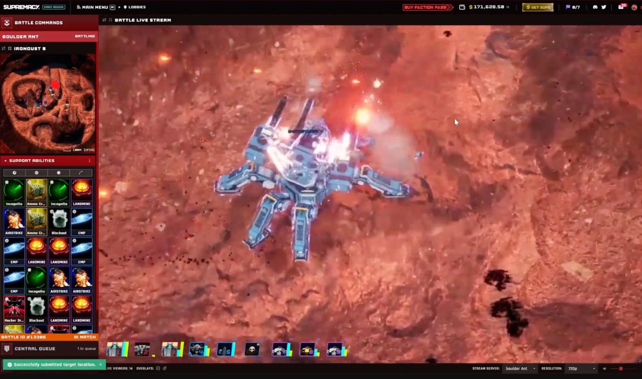Select the Blackout ability next to Hacker Drone

tap(37, 309)
